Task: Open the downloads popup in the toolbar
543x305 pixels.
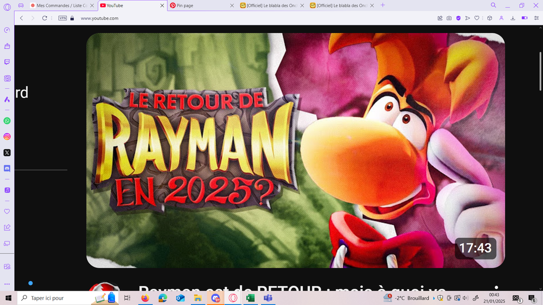Action: click(x=513, y=18)
